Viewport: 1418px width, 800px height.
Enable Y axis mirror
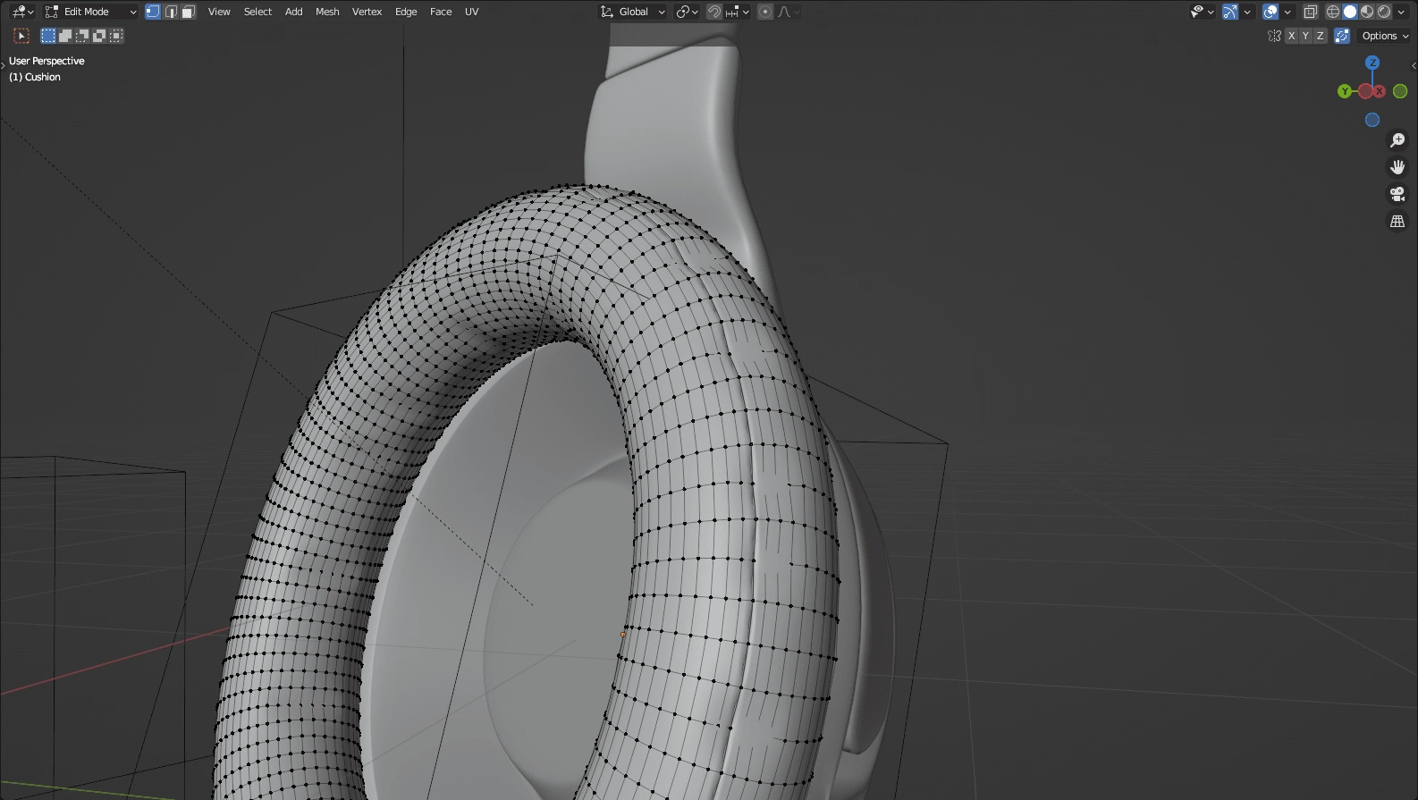coord(1305,36)
